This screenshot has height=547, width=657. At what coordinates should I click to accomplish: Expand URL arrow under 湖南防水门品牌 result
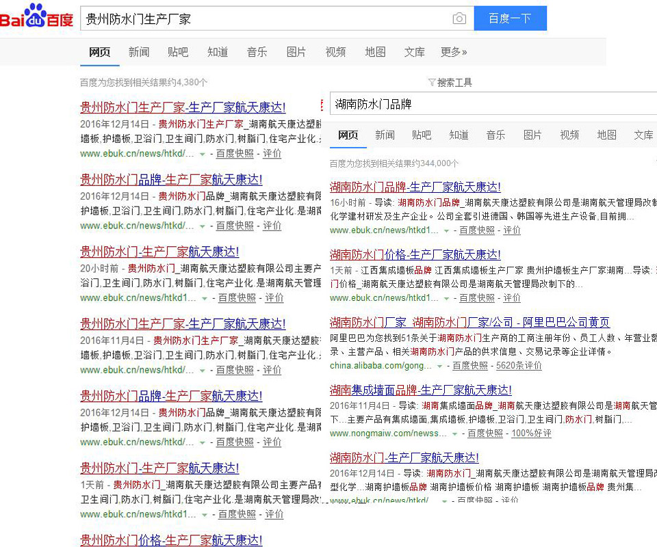(446, 230)
